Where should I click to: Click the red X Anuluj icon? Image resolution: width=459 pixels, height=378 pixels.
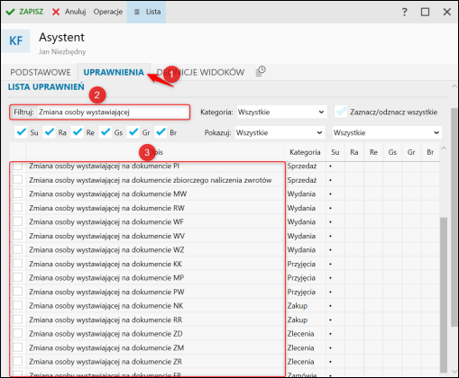(56, 12)
